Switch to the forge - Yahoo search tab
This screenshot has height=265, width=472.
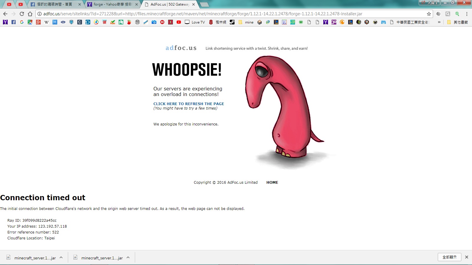click(x=113, y=4)
